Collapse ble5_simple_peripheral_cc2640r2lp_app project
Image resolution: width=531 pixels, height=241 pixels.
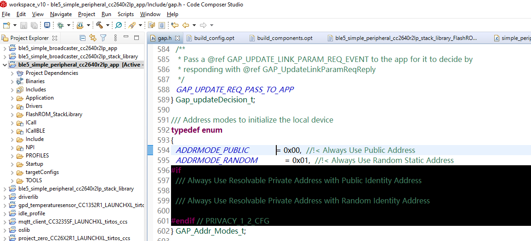coord(5,65)
